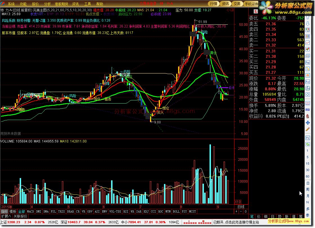Viewport: 315px width, 228px height.
Task: Select the MACD indicator tab
Action: (x=30, y=211)
